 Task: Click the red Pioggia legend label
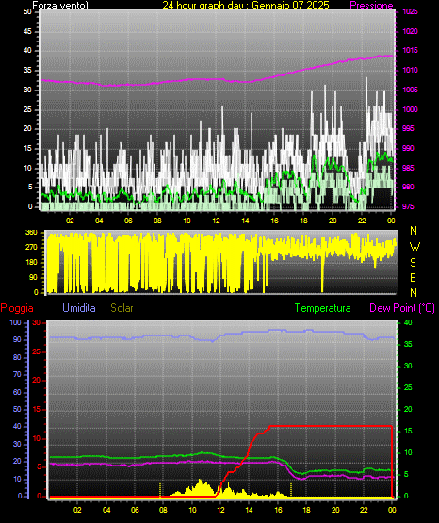pos(17,308)
